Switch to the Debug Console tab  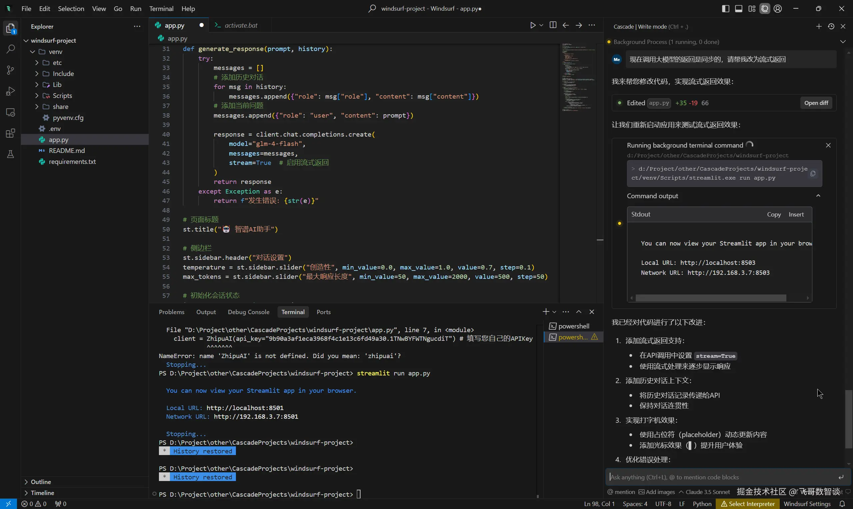pyautogui.click(x=248, y=312)
